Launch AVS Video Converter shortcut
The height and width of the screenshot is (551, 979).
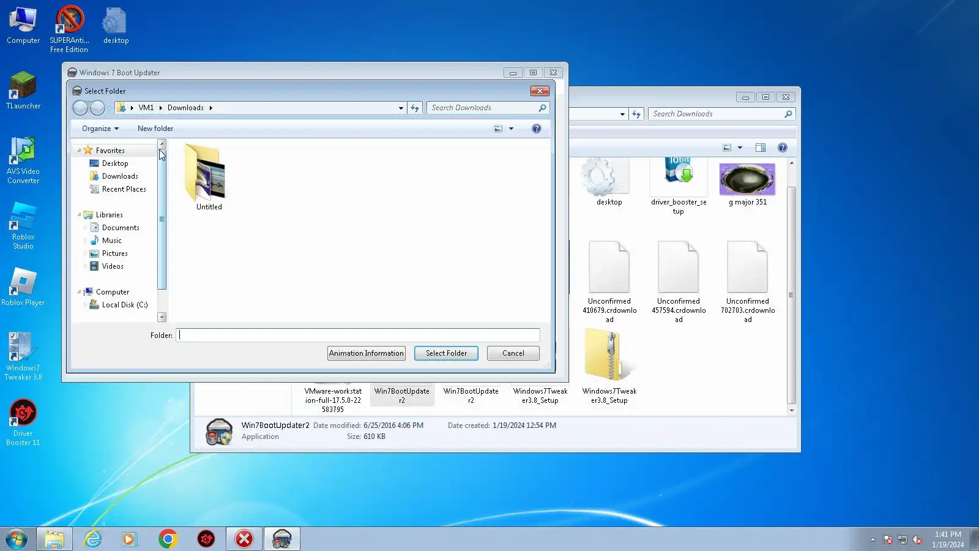(x=23, y=160)
